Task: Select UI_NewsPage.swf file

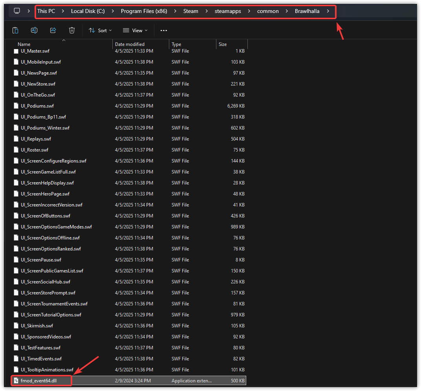Action: point(39,73)
